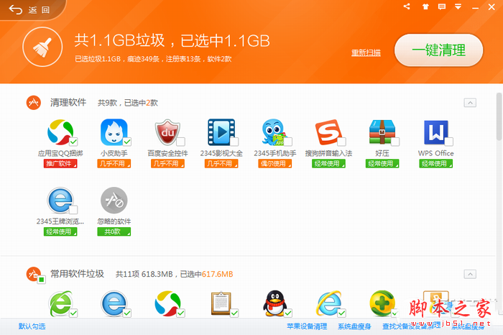Select the 百度安全控件 shield icon
Screen dimensions: 503x335
[167, 132]
